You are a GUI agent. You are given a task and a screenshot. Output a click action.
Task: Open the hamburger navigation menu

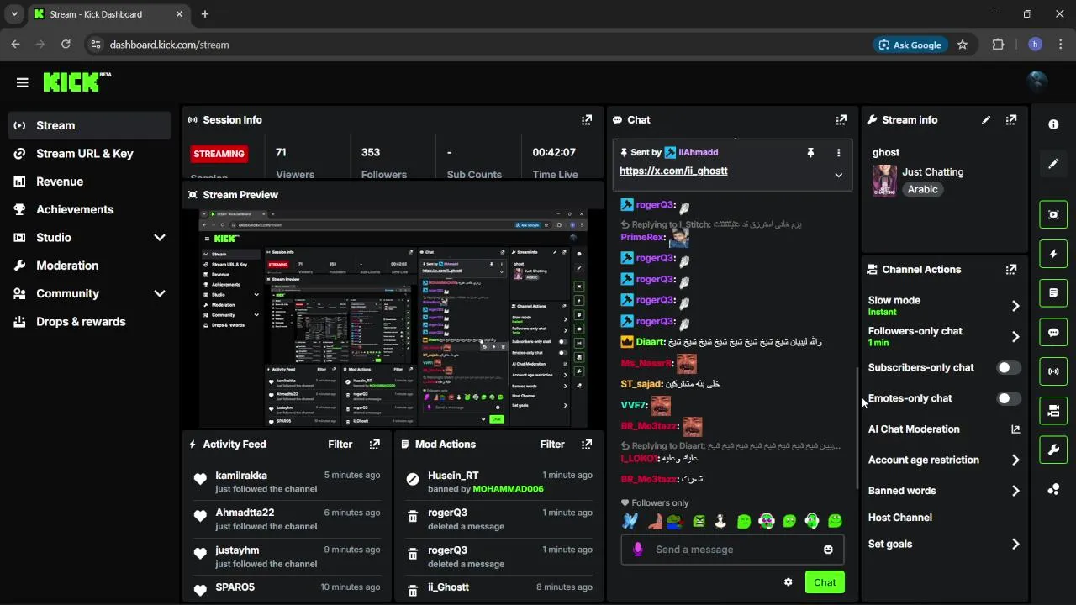click(23, 82)
